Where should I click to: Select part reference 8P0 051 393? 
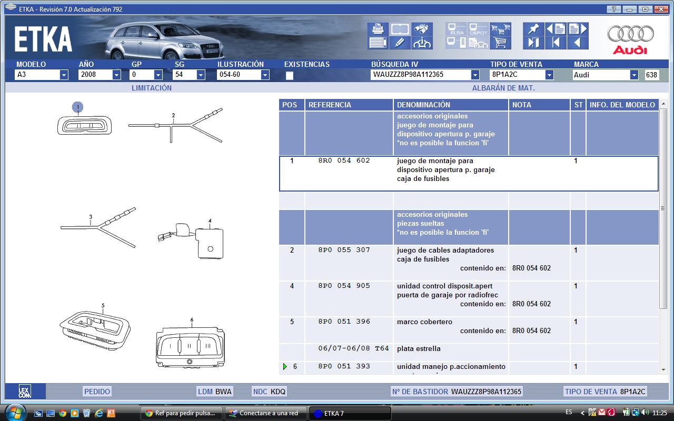click(x=344, y=366)
